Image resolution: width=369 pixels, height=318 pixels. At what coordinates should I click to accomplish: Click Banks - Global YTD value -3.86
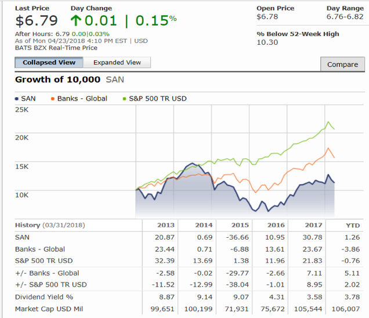pos(350,249)
